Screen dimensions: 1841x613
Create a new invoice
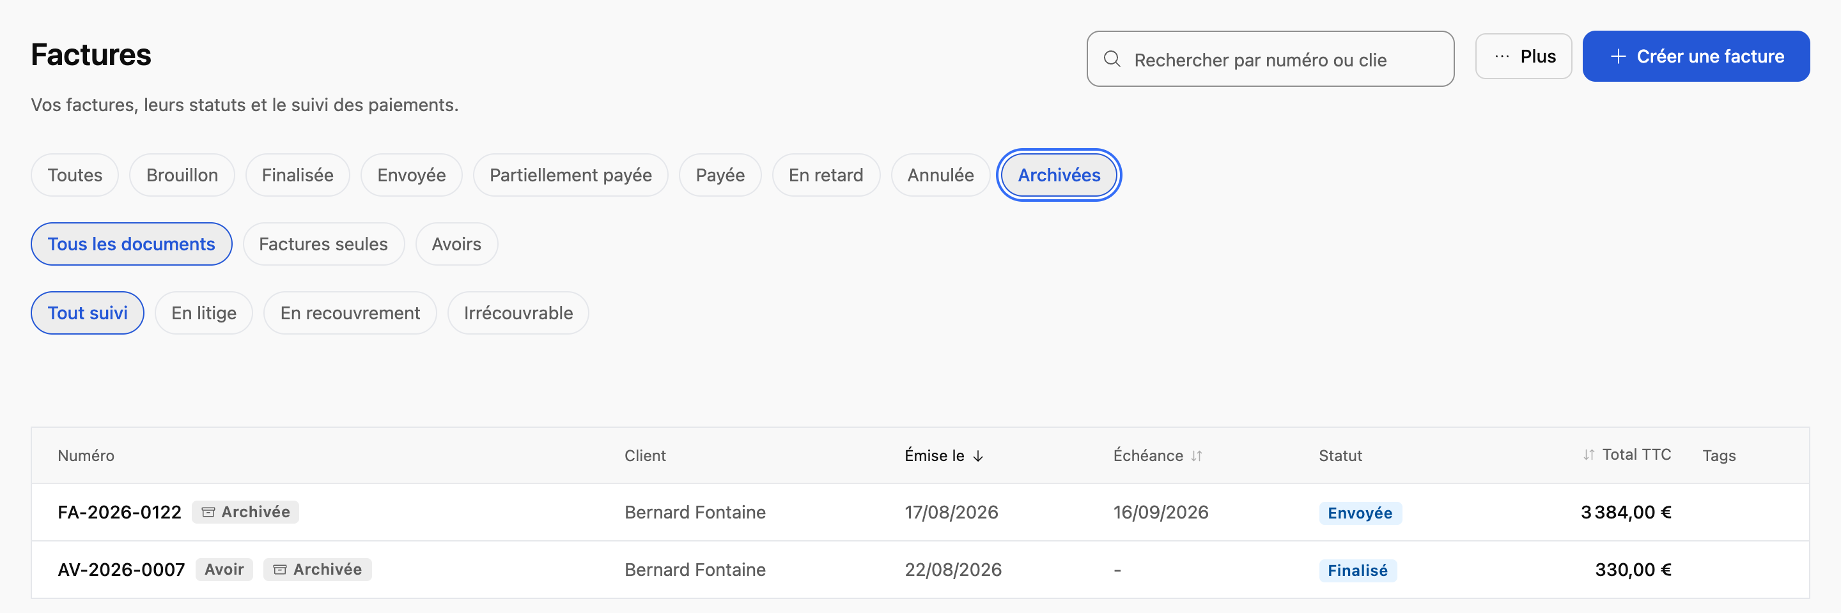coord(1696,56)
